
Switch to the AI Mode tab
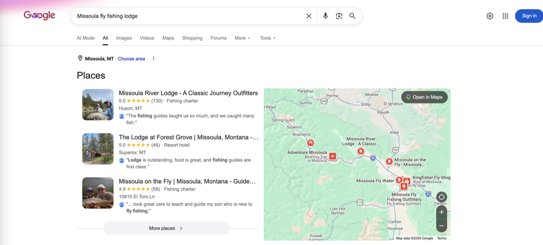click(x=86, y=38)
